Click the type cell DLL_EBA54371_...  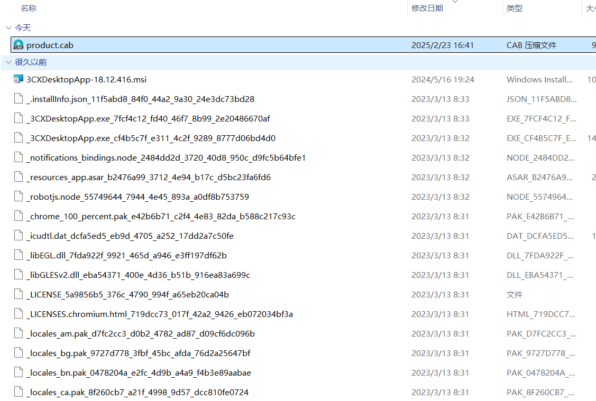click(x=540, y=275)
